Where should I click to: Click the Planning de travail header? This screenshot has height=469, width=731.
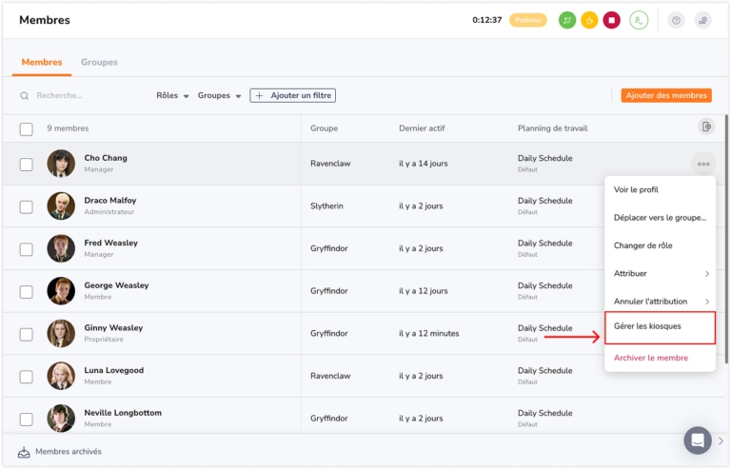pyautogui.click(x=552, y=128)
